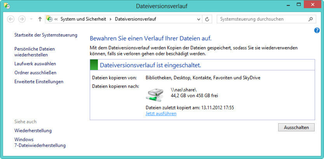This screenshot has width=324, height=159.
Task: Go back with the back arrow
Action: [11, 19]
